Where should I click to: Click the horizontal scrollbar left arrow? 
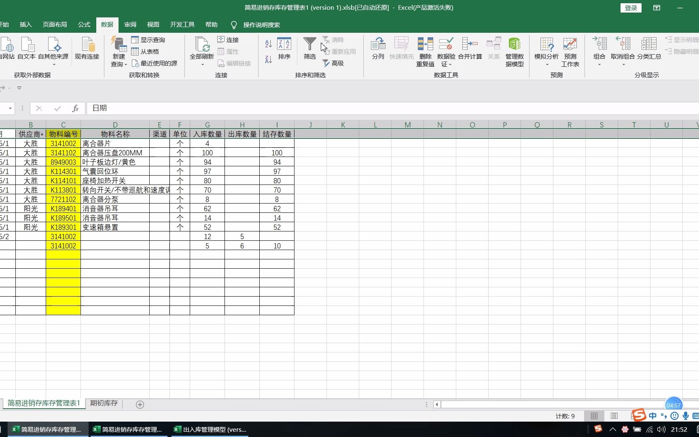437,404
